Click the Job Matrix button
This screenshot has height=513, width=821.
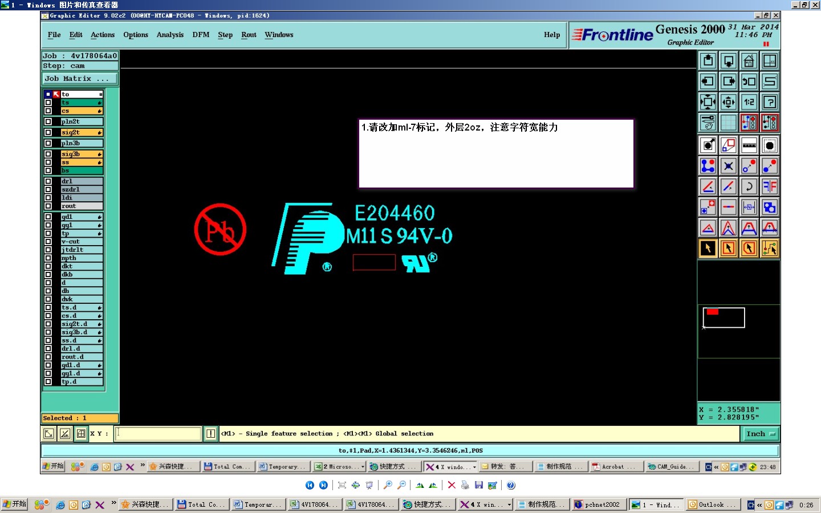[80, 79]
